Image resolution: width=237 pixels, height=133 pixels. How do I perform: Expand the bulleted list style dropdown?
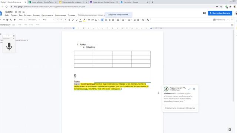(x=132, y=20)
